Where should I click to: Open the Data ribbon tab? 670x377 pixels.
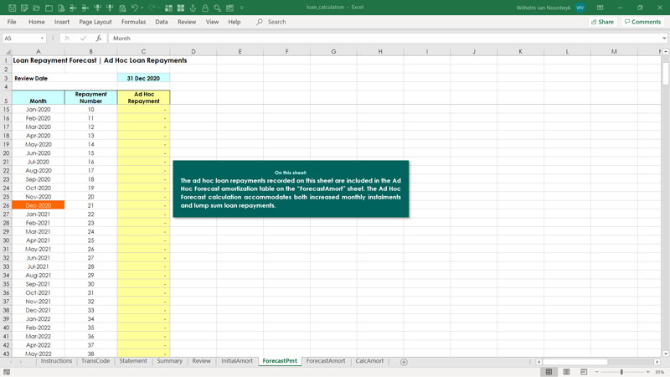(162, 22)
